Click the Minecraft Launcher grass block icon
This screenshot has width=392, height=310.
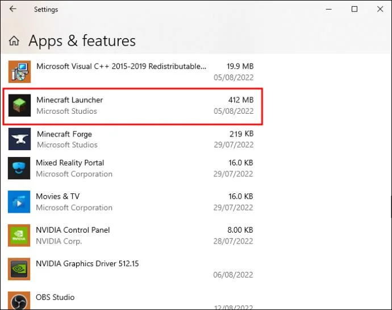coord(19,105)
